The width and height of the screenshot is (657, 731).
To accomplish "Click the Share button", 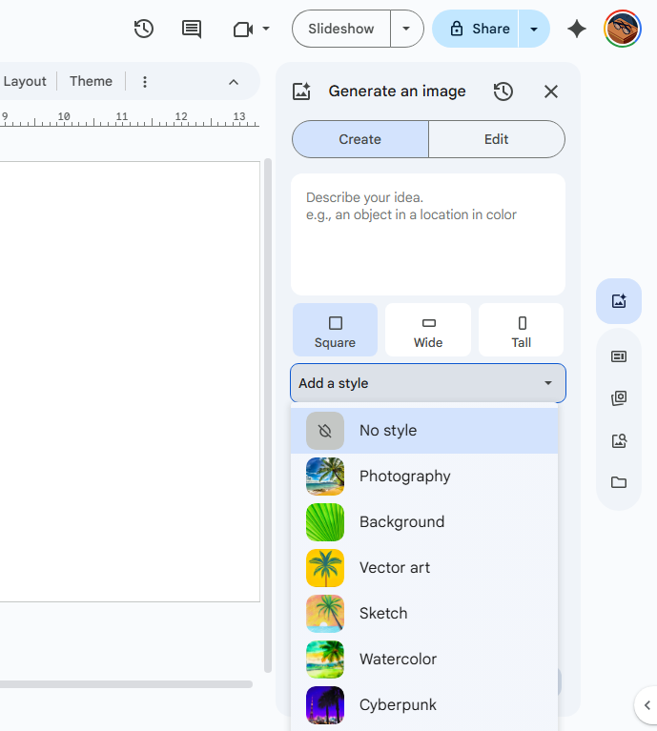I will [x=475, y=29].
